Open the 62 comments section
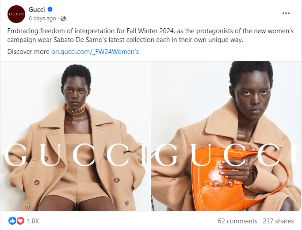302x230 pixels. click(x=237, y=221)
